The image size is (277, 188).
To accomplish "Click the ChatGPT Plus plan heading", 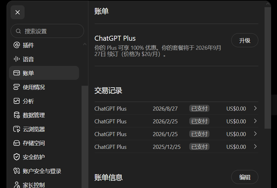I will (x=115, y=38).
